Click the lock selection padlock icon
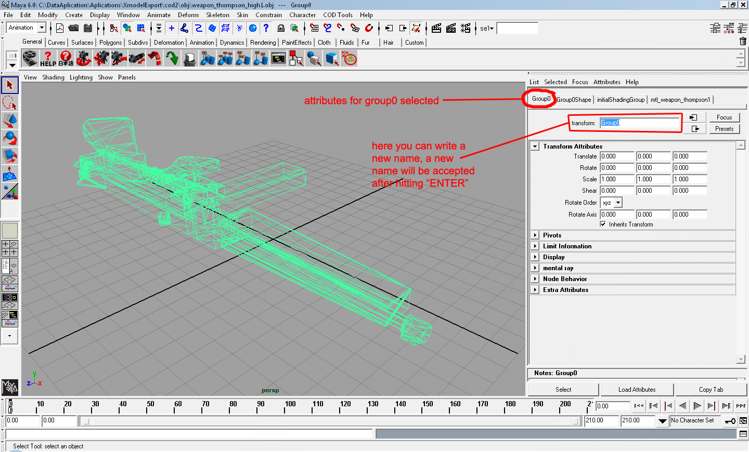 click(x=281, y=28)
